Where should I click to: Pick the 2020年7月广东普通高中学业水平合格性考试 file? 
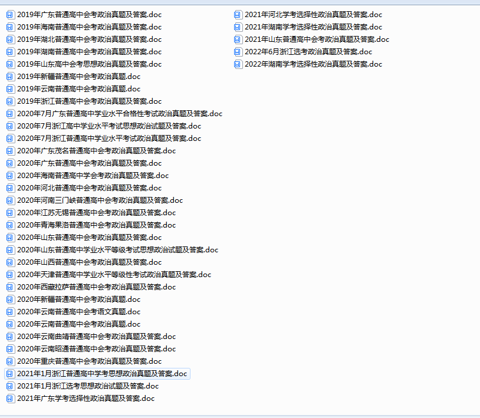(120, 113)
